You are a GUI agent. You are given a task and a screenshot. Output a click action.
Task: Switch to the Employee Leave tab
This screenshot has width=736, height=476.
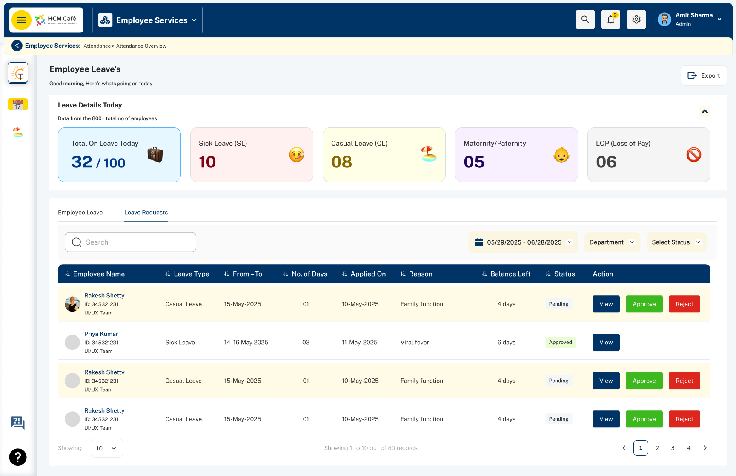80,212
